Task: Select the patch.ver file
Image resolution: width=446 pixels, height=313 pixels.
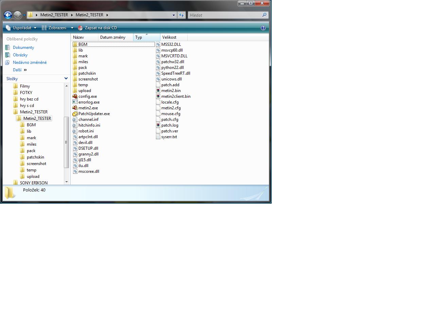Action: coord(170,131)
